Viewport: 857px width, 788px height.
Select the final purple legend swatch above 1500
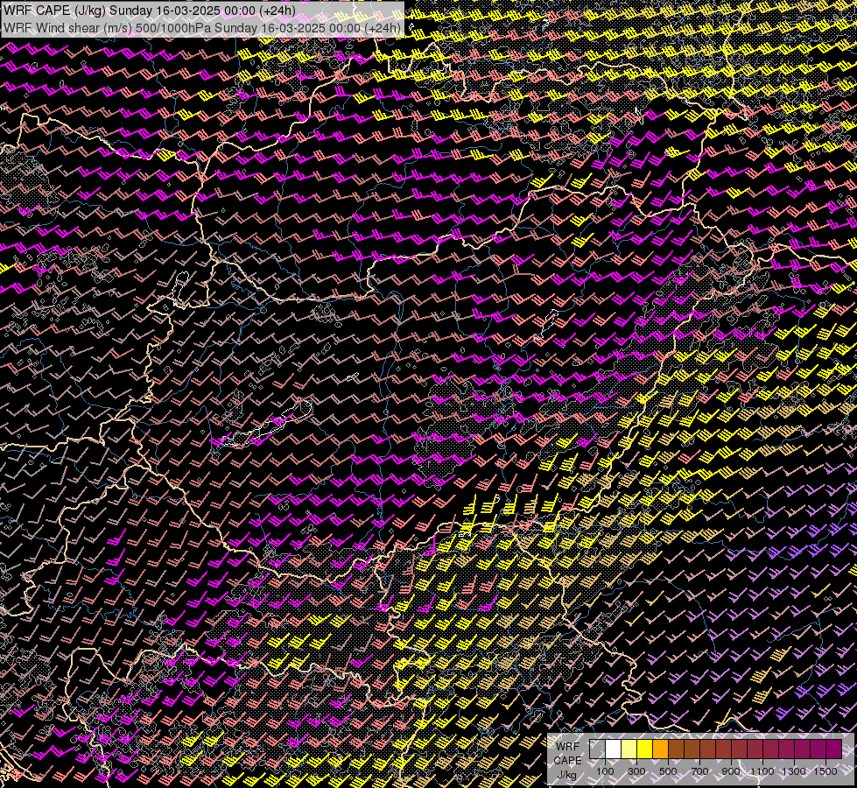[x=834, y=749]
